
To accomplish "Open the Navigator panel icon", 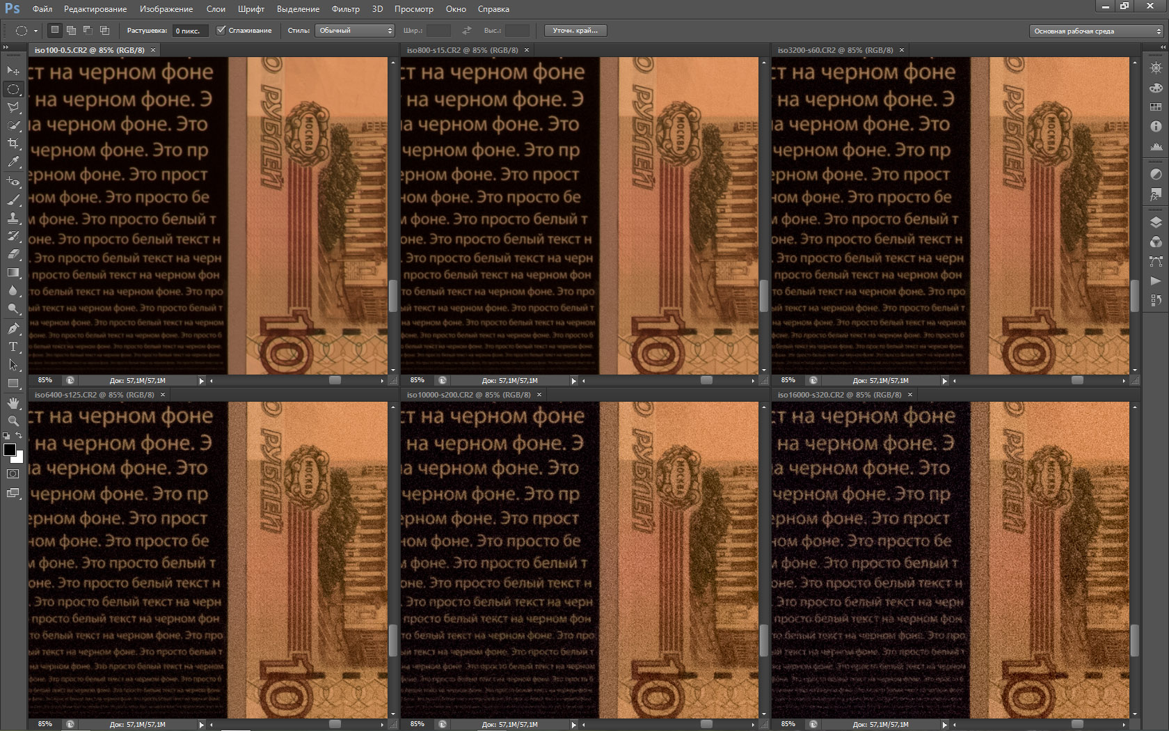I will coord(1156,68).
